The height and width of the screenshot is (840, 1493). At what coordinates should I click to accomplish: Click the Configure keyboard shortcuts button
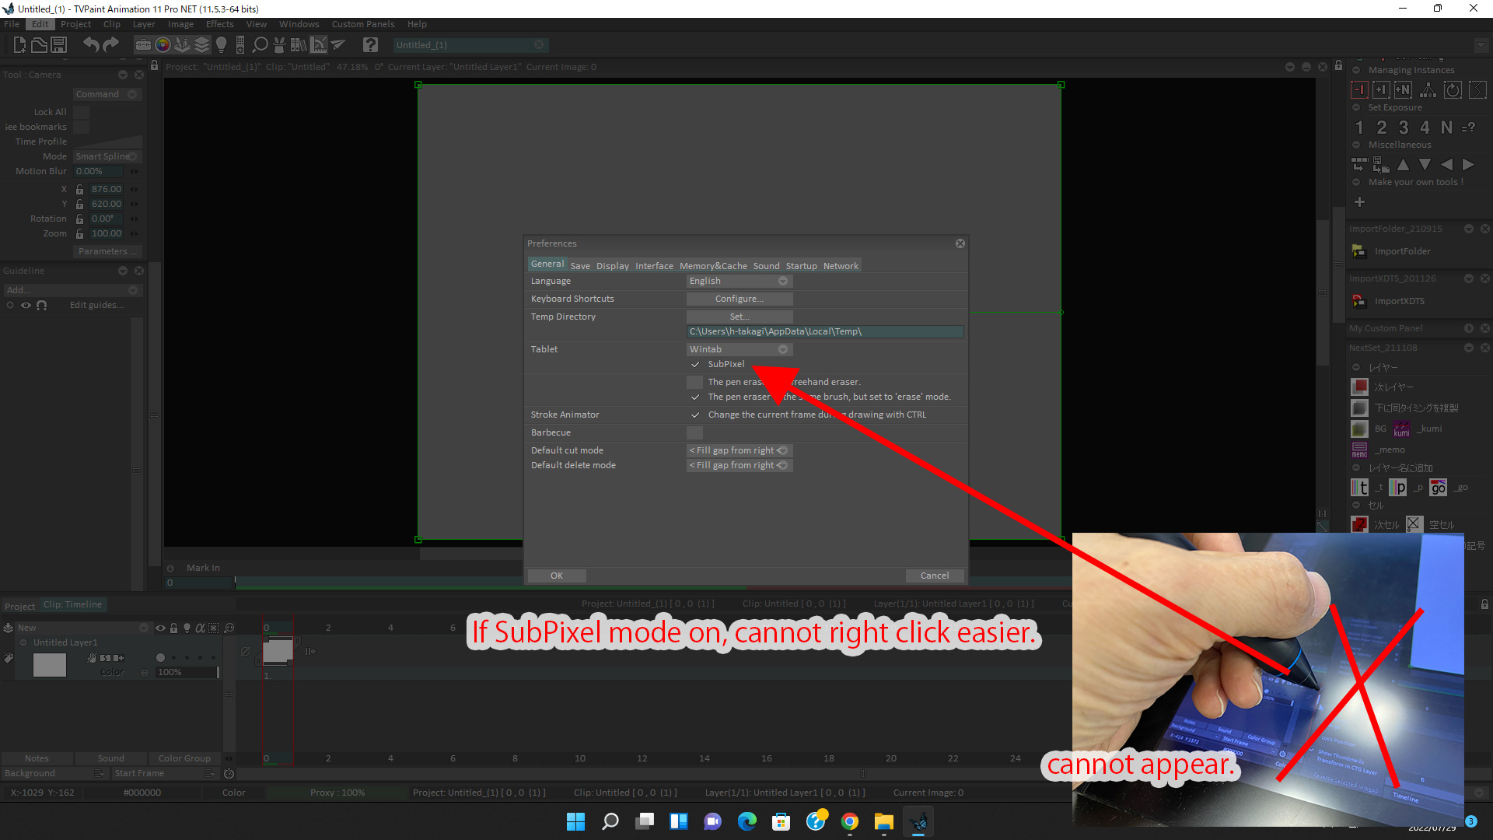click(740, 299)
